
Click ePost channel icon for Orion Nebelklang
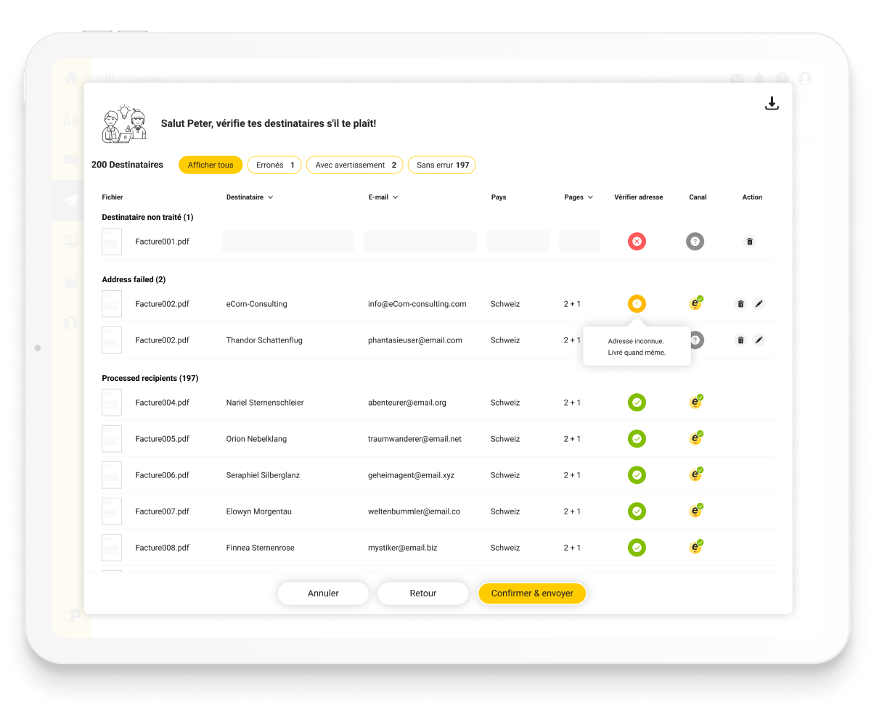(695, 439)
